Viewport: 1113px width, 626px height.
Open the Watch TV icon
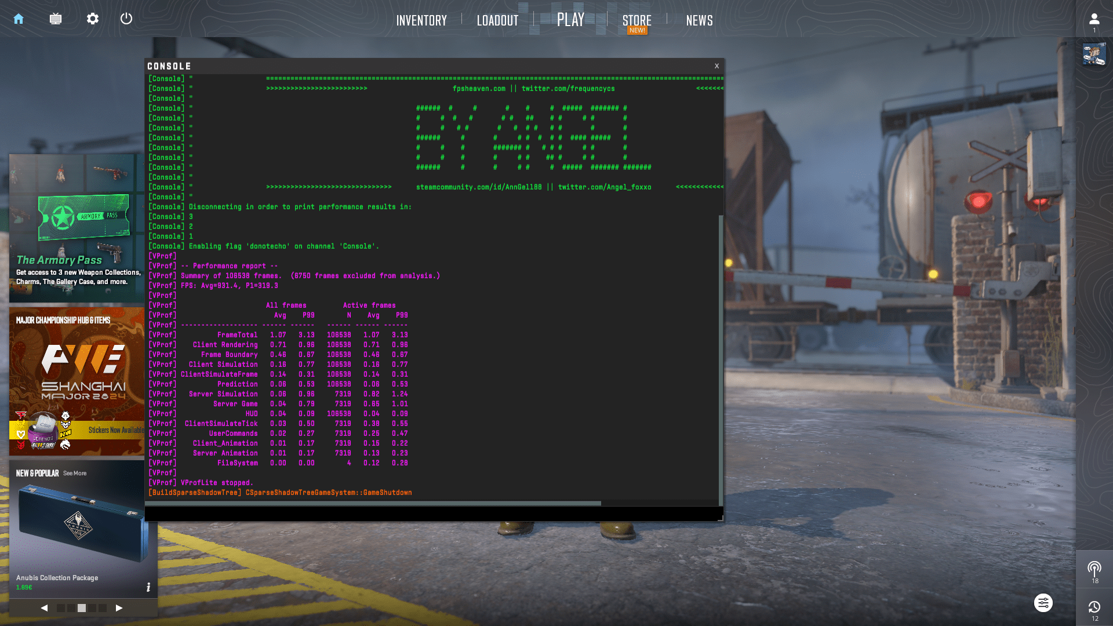[56, 19]
